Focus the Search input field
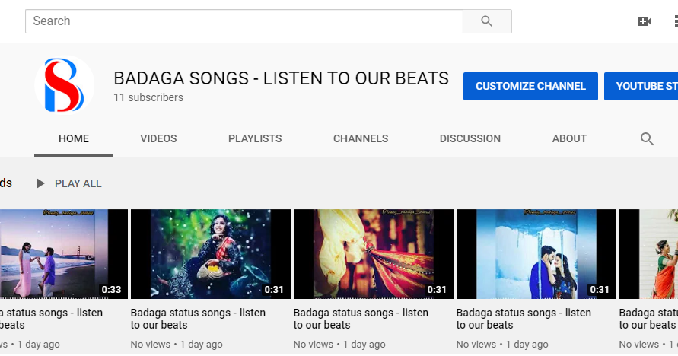Image resolution: width=678 pixels, height=356 pixels. point(244,21)
